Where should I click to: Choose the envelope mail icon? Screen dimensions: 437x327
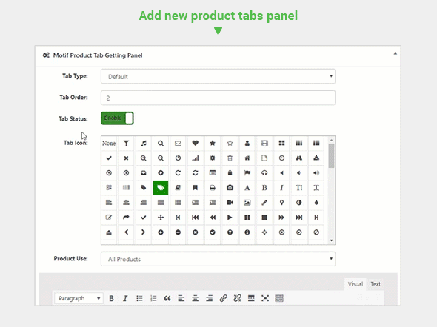click(178, 143)
